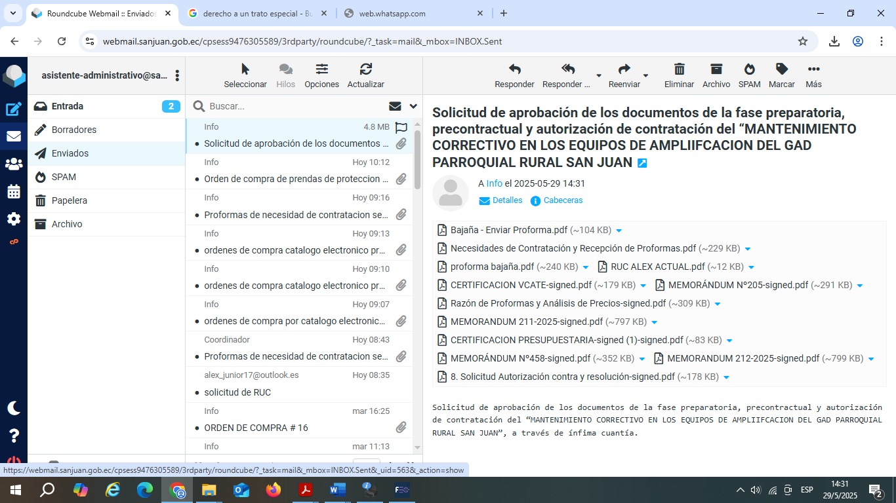Click the Eliminar trash icon

pos(679,69)
